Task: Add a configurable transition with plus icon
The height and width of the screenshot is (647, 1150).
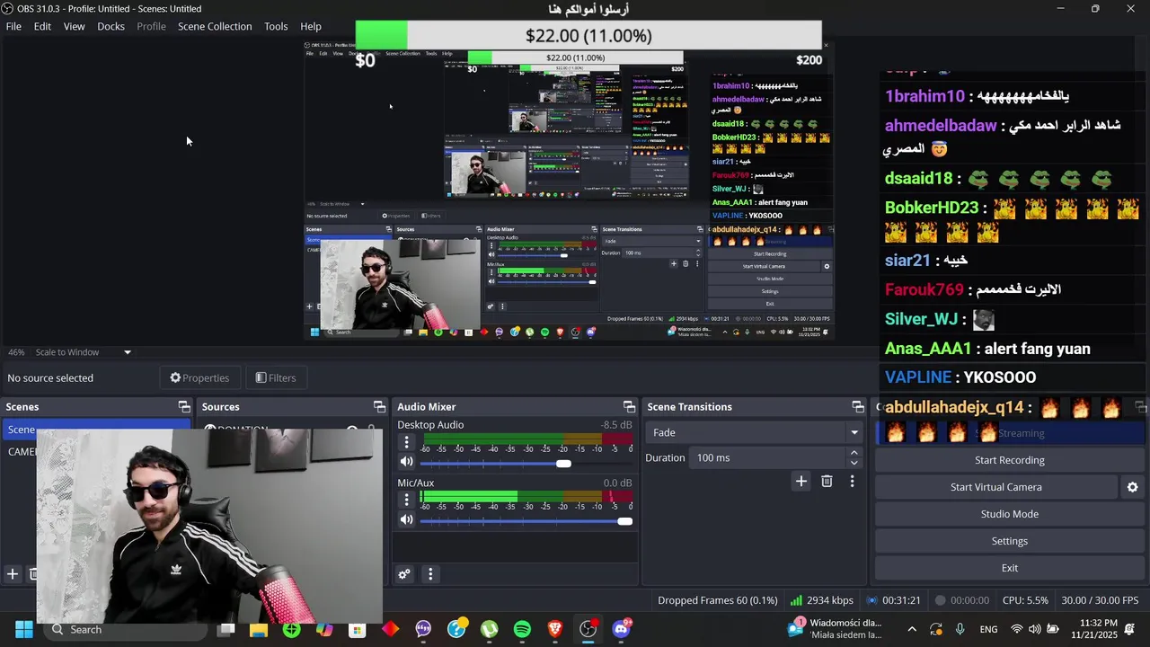Action: (801, 482)
